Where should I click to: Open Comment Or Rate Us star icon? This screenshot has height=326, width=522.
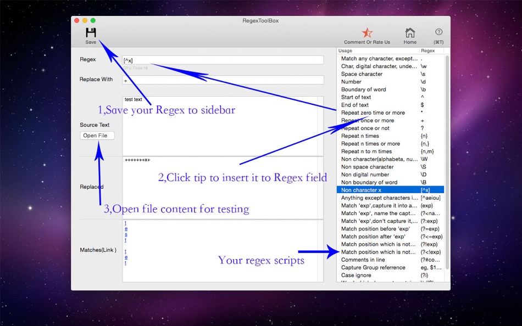pyautogui.click(x=367, y=32)
